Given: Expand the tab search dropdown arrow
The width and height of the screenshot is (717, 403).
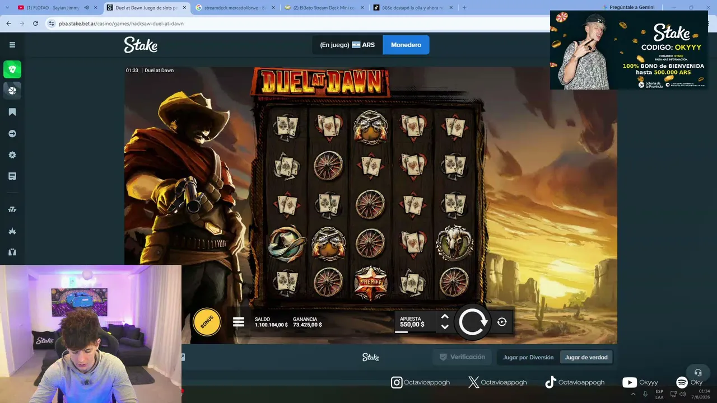Looking at the screenshot, I should (x=6, y=8).
